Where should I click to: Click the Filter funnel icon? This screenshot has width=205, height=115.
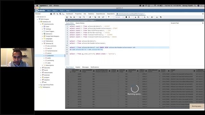point(109,17)
